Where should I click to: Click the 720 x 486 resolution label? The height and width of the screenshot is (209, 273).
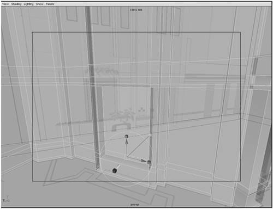[136, 10]
